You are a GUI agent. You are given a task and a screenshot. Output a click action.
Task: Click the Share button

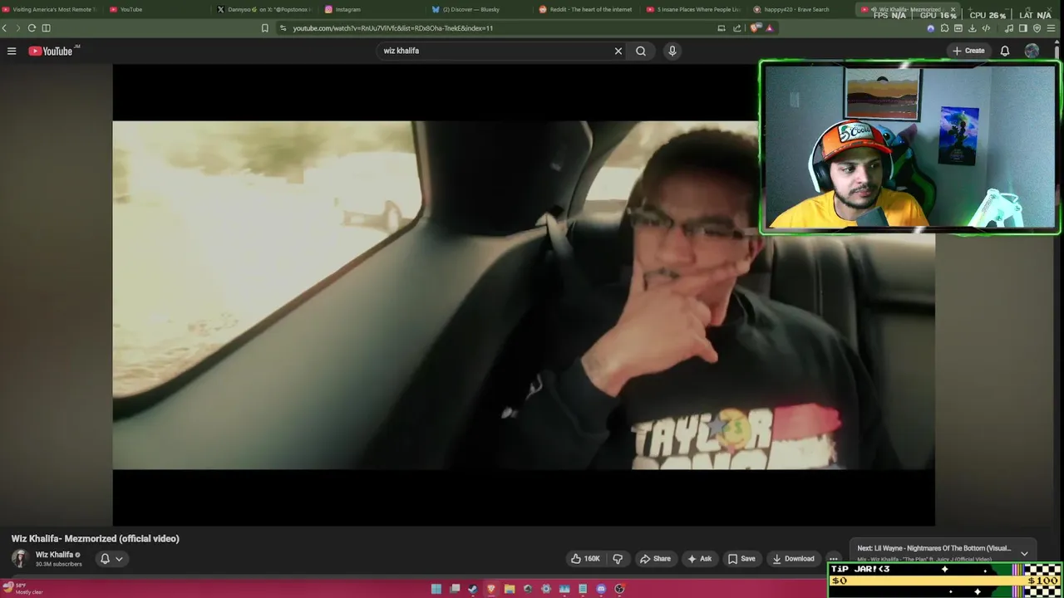tap(655, 559)
